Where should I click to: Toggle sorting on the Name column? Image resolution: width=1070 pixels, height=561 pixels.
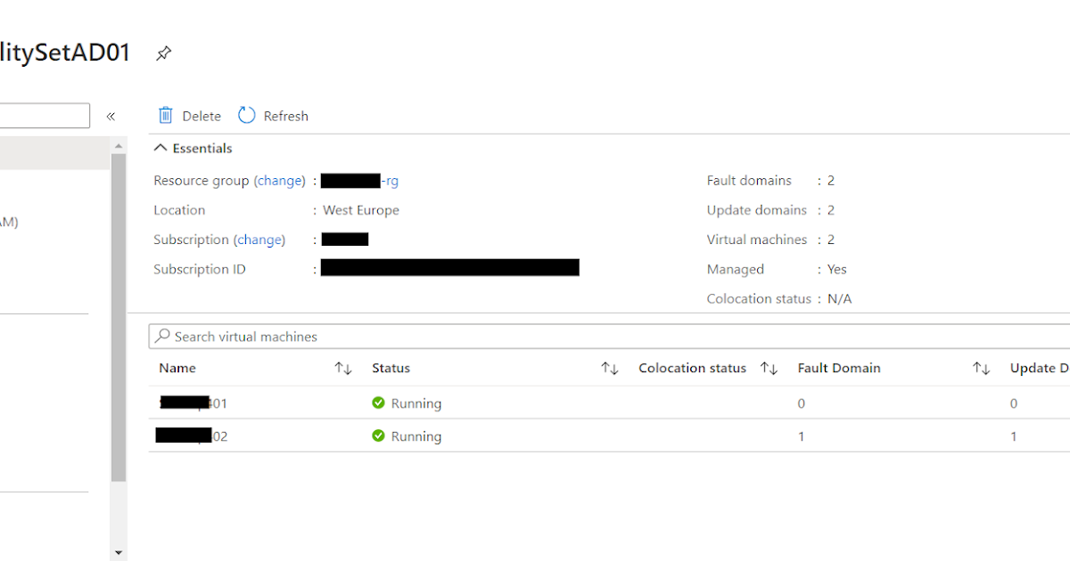(343, 368)
